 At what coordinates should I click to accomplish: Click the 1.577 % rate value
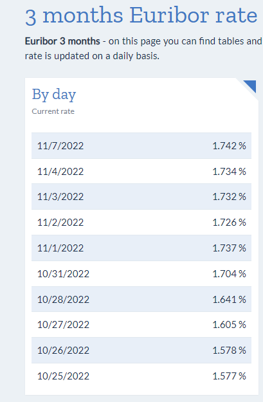(x=229, y=376)
